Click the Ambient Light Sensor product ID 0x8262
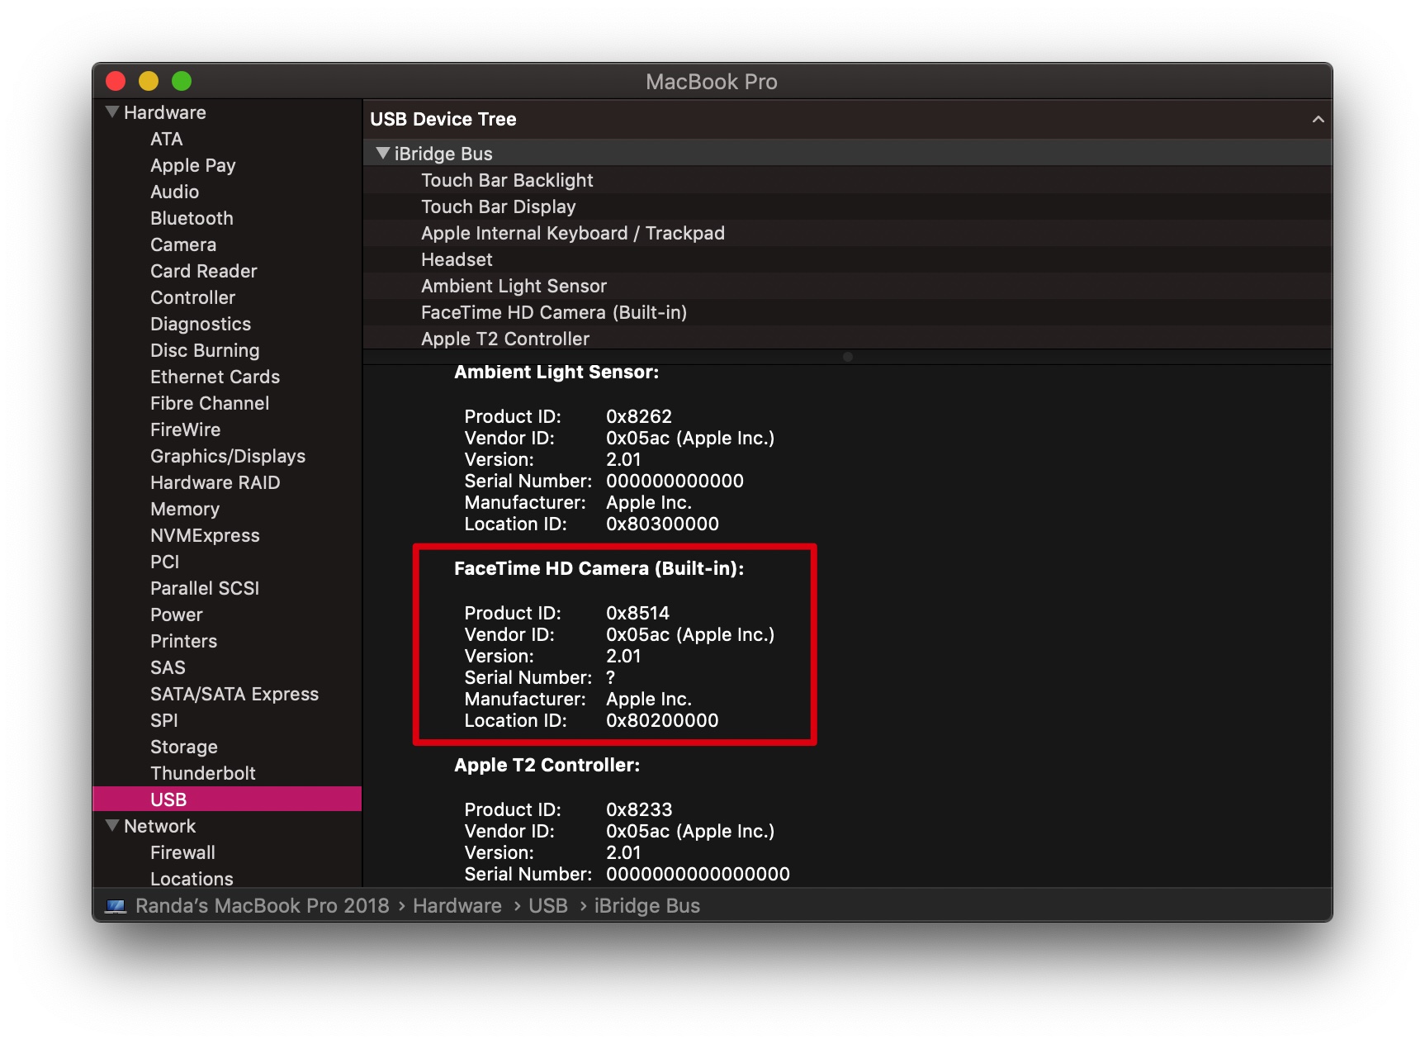 [639, 416]
